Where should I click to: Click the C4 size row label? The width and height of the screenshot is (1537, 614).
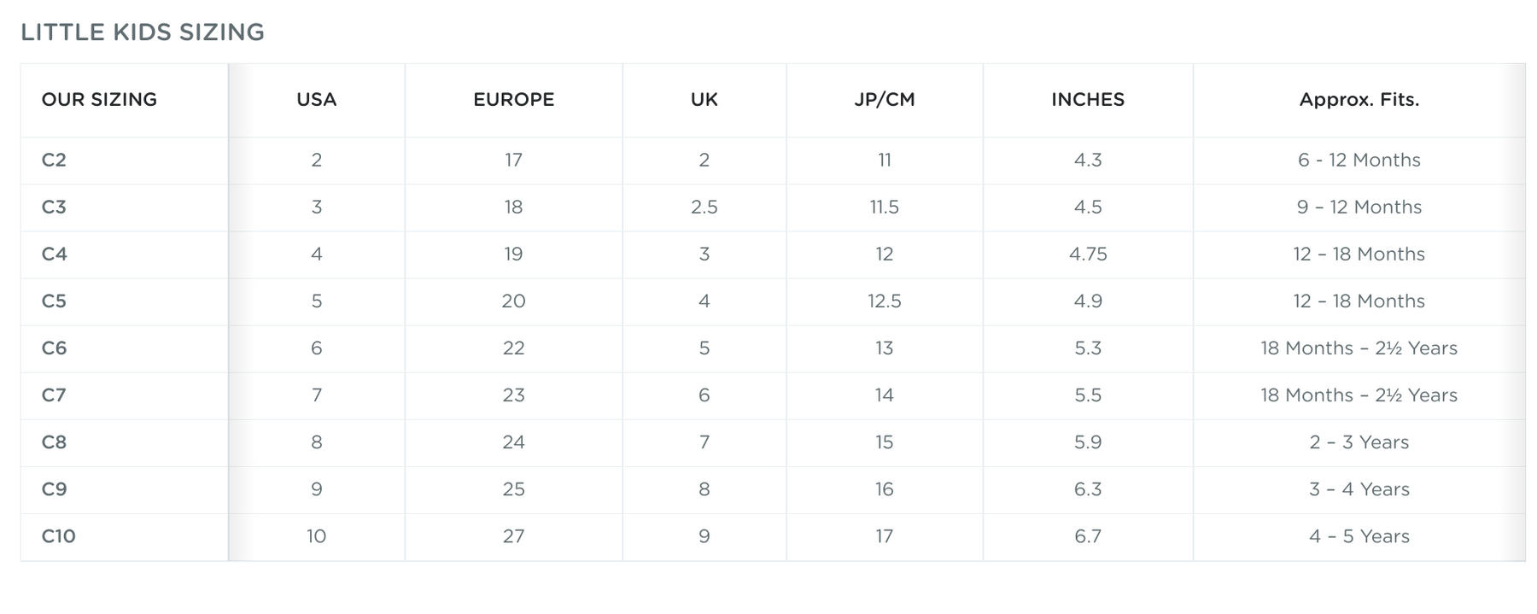[54, 254]
